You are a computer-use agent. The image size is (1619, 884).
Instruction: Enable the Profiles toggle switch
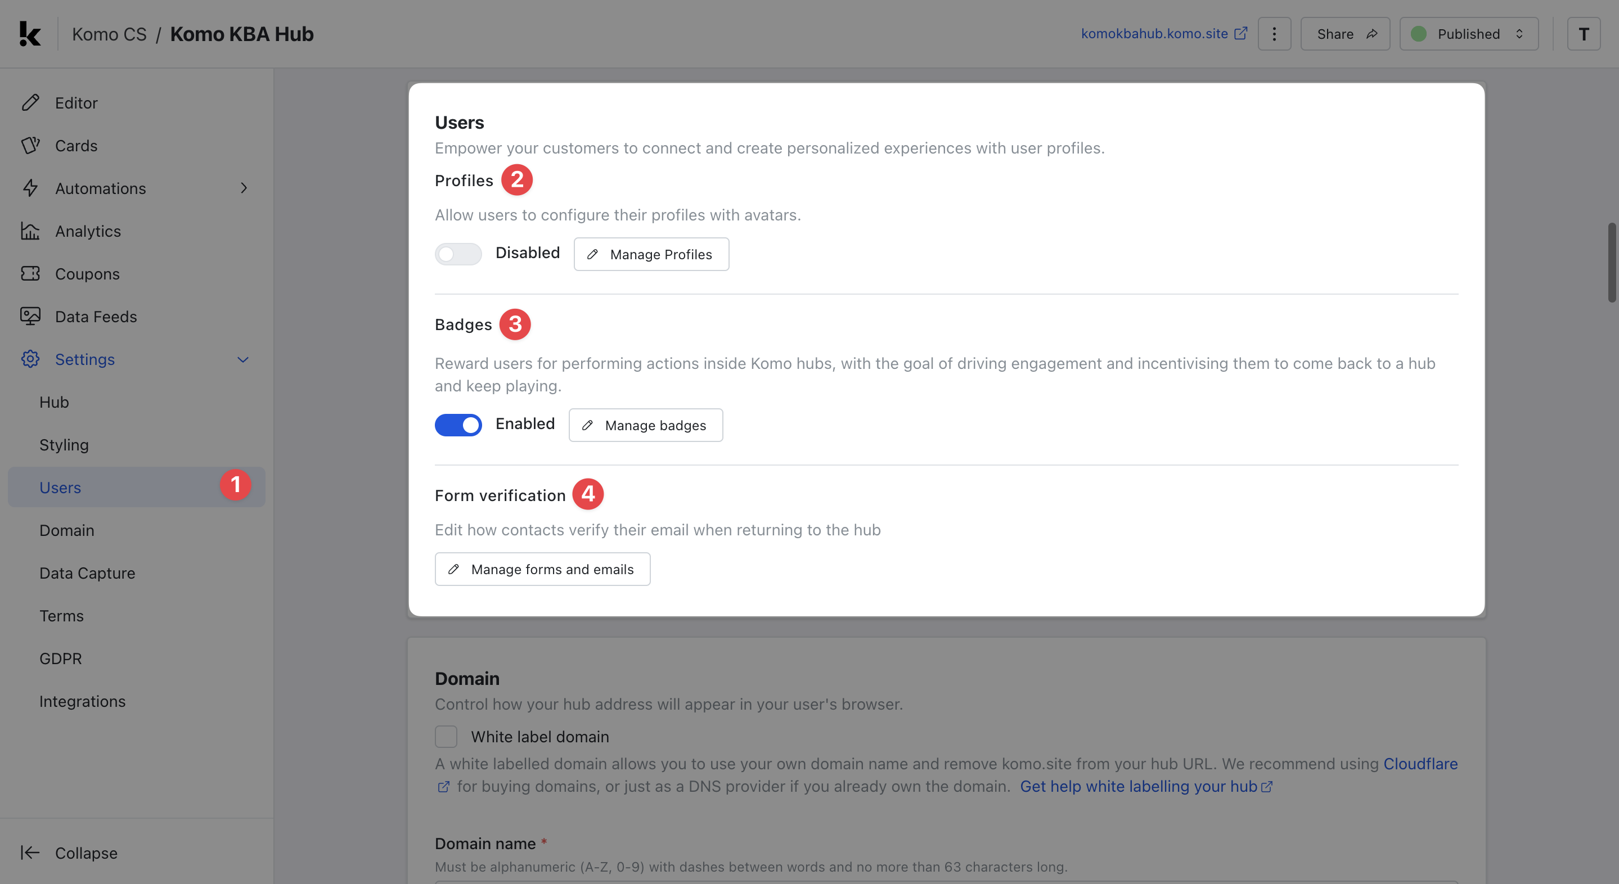(x=458, y=254)
